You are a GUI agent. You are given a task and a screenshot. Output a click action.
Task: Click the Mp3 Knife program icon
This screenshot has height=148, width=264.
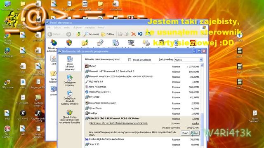[87, 82]
